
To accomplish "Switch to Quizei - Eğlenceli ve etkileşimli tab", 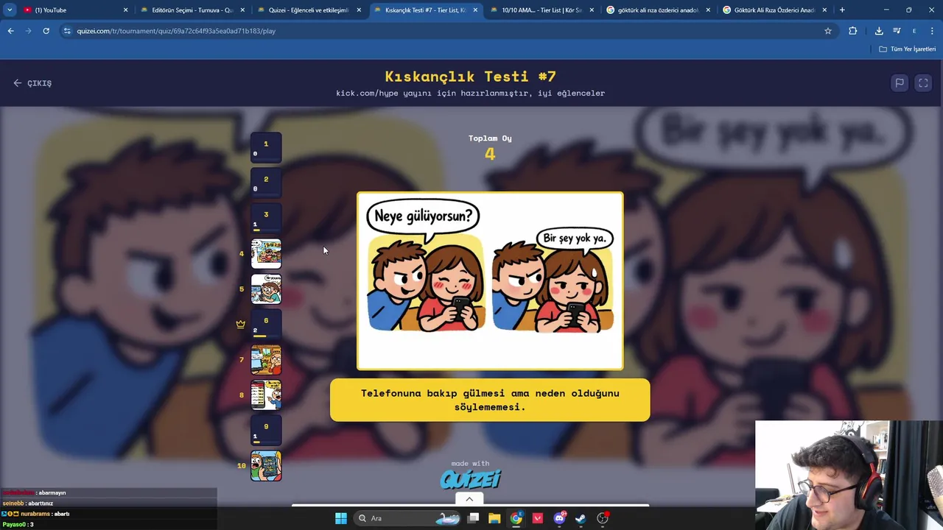I will (308, 10).
